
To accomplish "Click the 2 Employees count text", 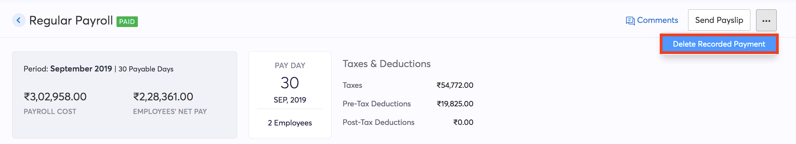I will point(289,123).
